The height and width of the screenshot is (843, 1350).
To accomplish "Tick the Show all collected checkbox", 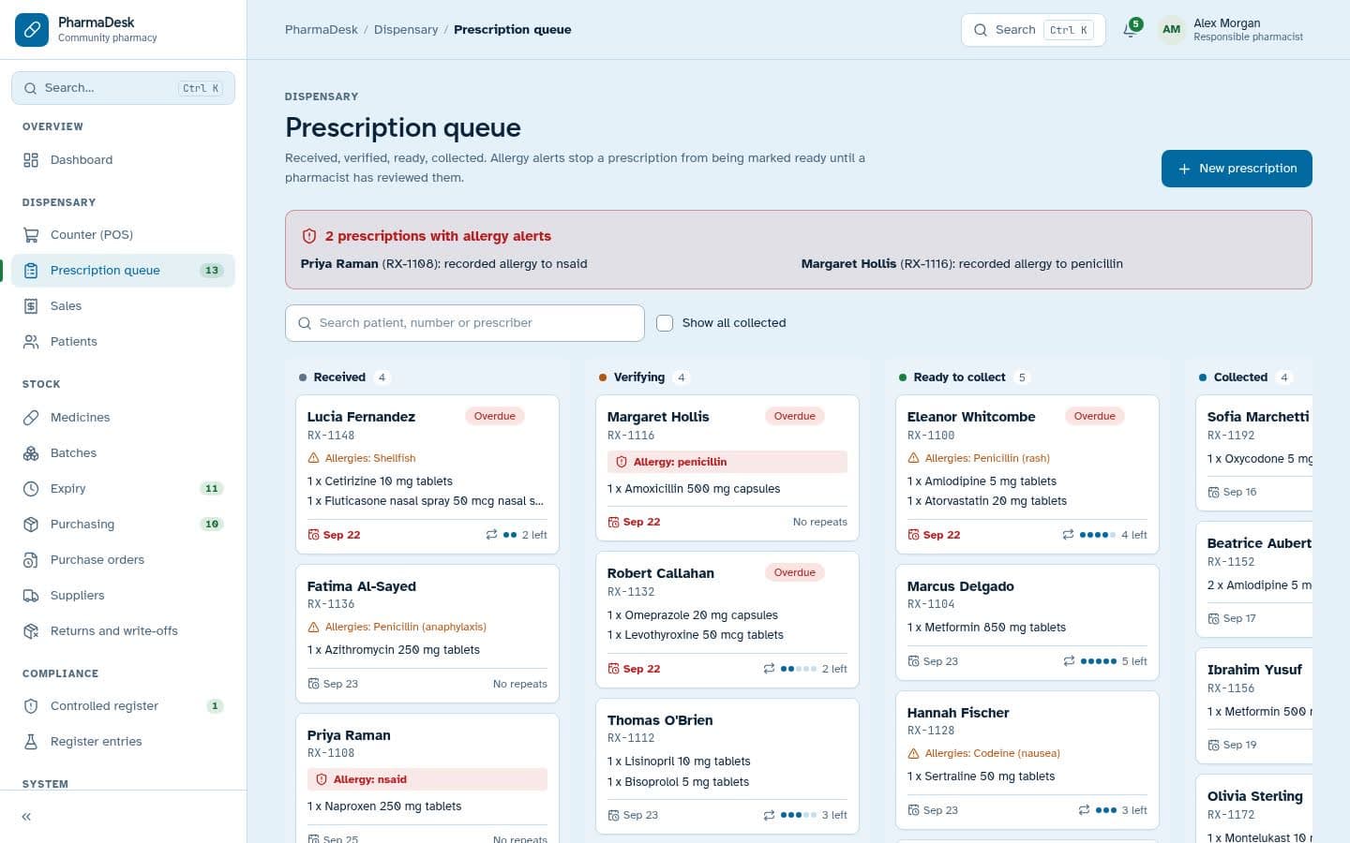I will [665, 323].
